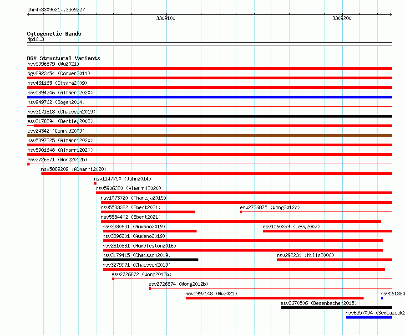Click the red esv1560399 variant bar
Image resolution: width=405 pixels, height=335 pixels.
(328, 231)
